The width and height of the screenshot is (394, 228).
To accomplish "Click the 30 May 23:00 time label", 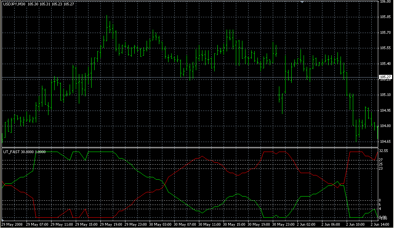I will [284, 225].
